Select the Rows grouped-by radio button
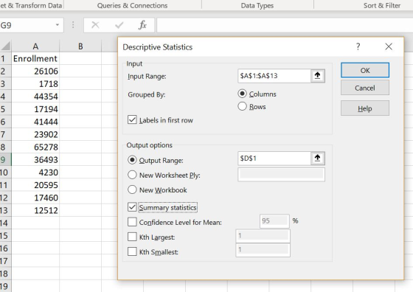413x292 pixels. tap(242, 106)
